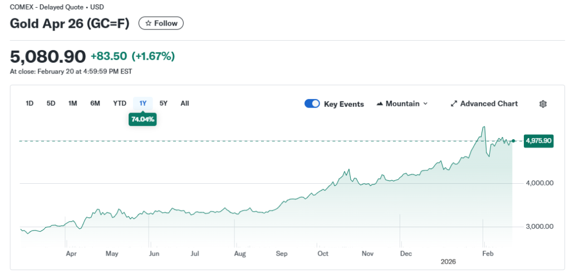Choose the 1M chart period
Screen dimensions: 570x274
[x=72, y=103]
